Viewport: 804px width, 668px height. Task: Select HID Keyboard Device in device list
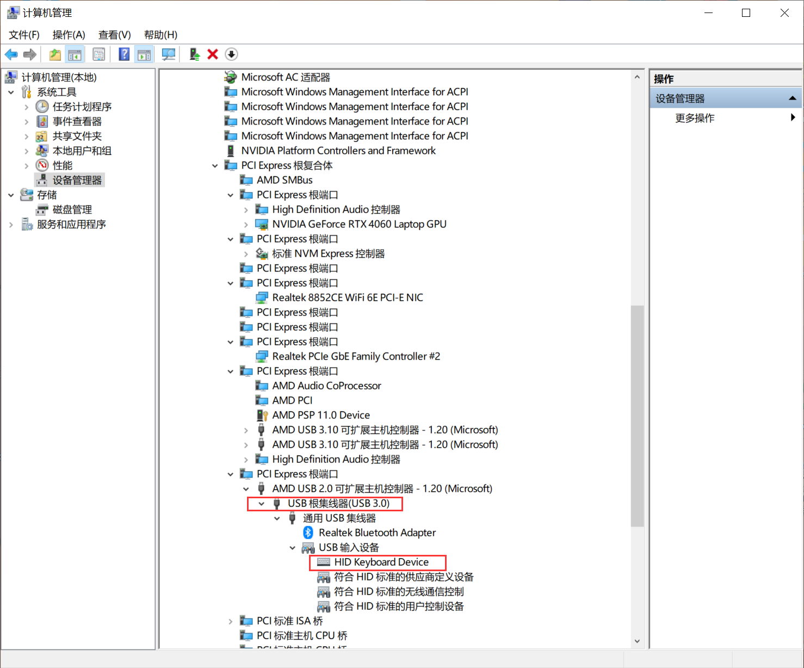381,562
